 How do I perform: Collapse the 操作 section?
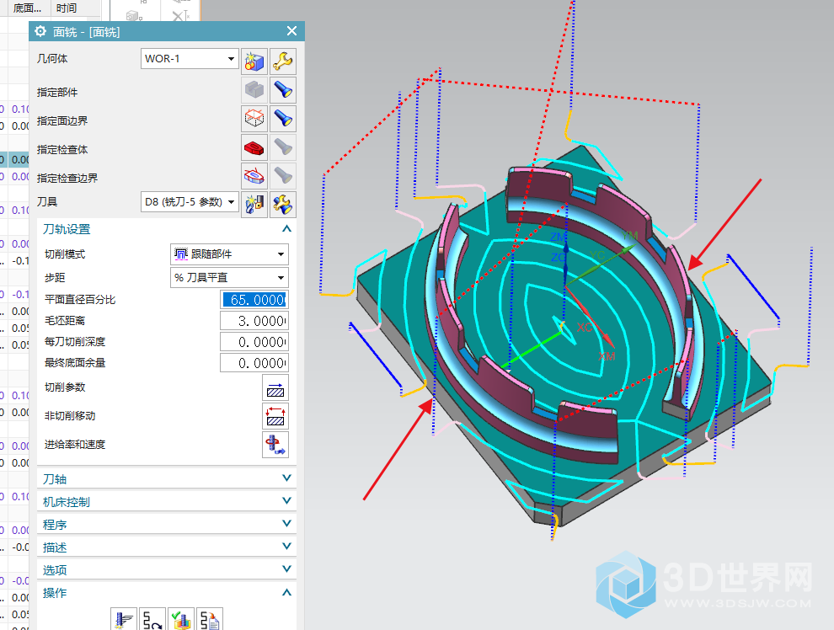click(x=286, y=593)
